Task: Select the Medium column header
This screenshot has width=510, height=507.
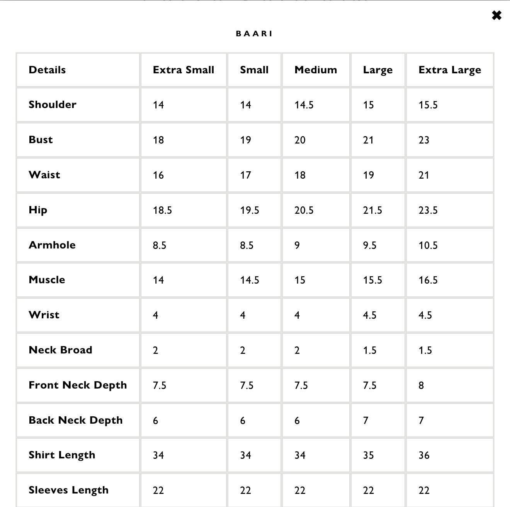Action: click(x=316, y=70)
